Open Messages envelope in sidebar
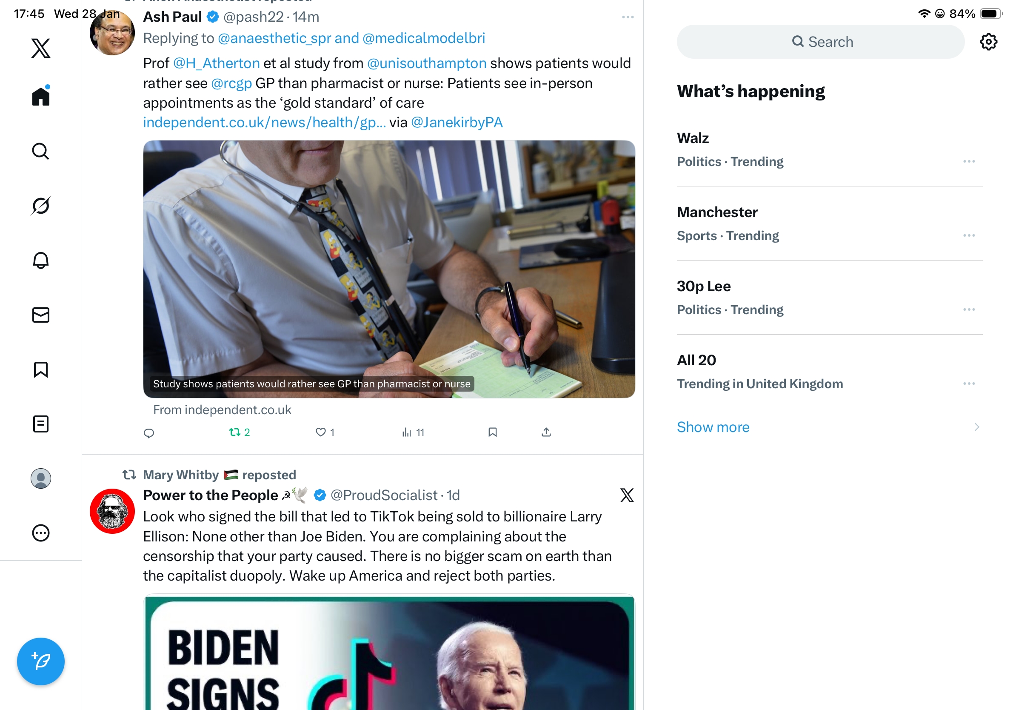Screen dimensions: 1016x710 click(x=41, y=315)
